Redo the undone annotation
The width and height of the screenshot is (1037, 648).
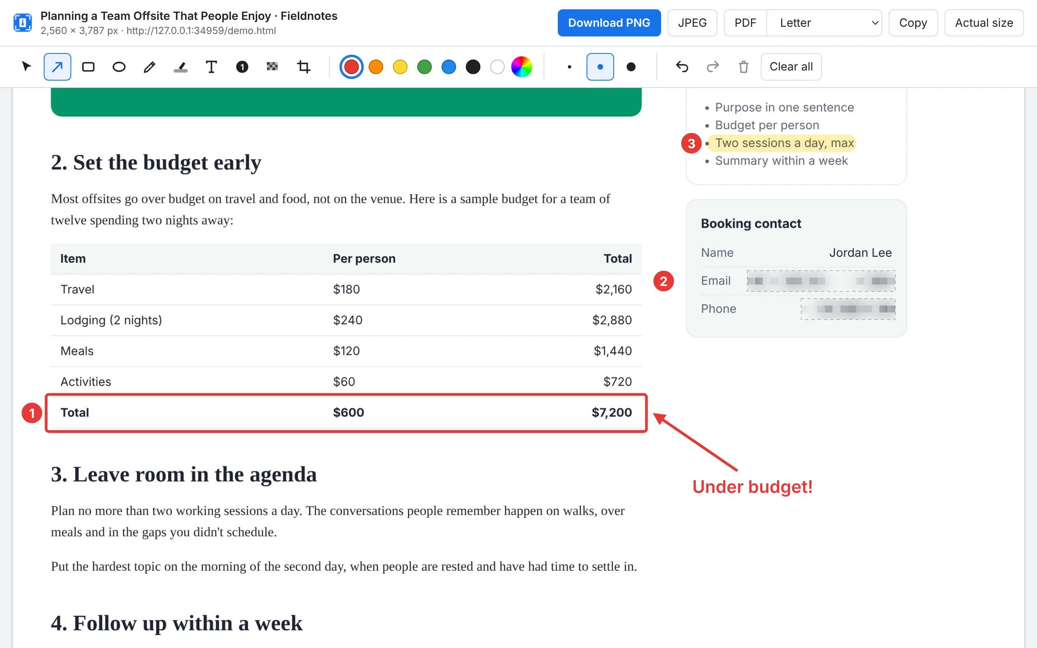point(713,66)
